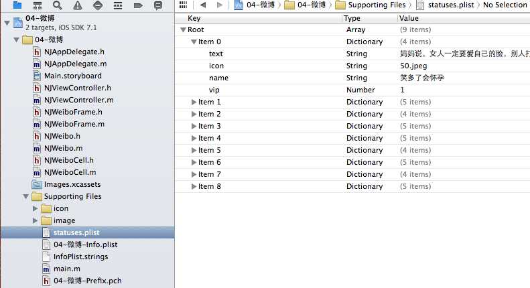Open 04-微博-Prefix.pch file
Viewport: 530px width, 288px height.
[x=87, y=281]
